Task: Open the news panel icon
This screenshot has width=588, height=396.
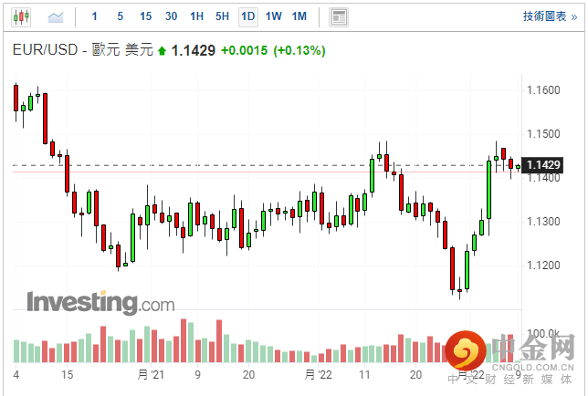Action: coord(340,16)
